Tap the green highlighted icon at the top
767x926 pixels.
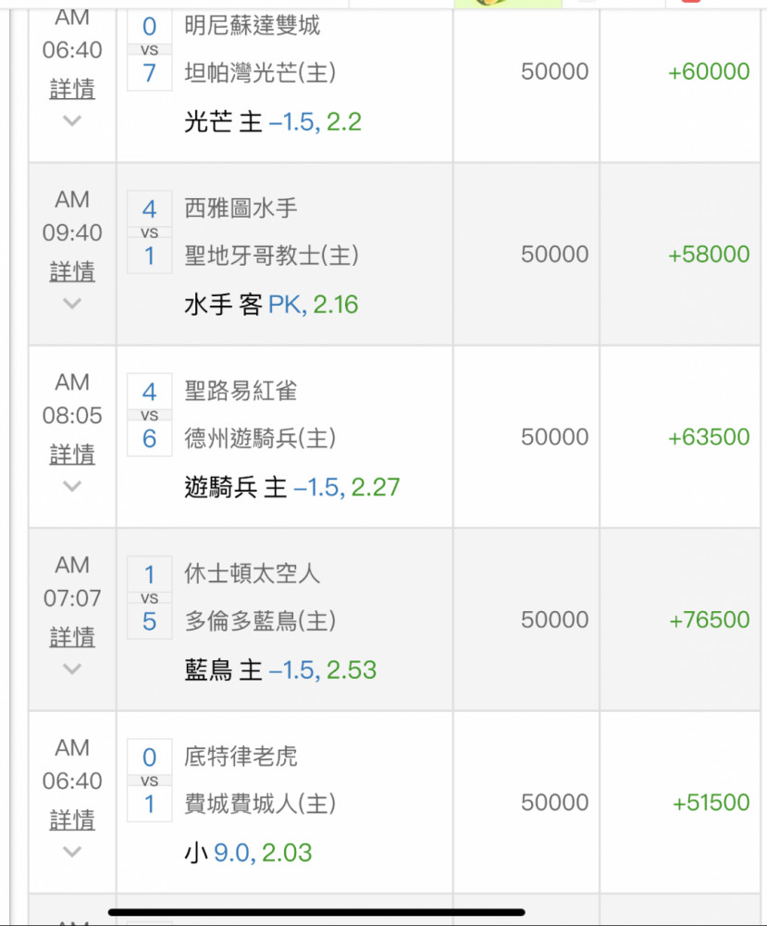(x=508, y=4)
